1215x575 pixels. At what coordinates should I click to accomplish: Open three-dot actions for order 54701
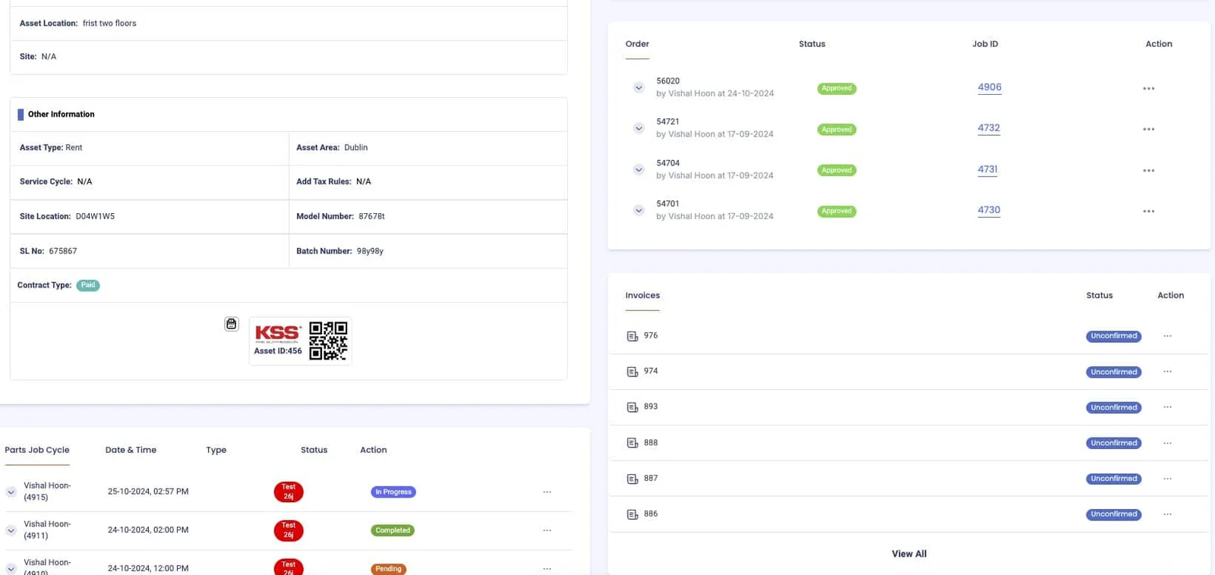click(1148, 212)
